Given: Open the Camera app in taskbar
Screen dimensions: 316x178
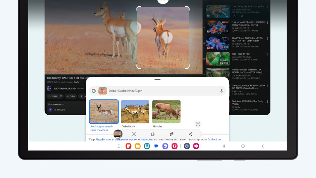Looking at the screenshot, I should coord(175,146).
